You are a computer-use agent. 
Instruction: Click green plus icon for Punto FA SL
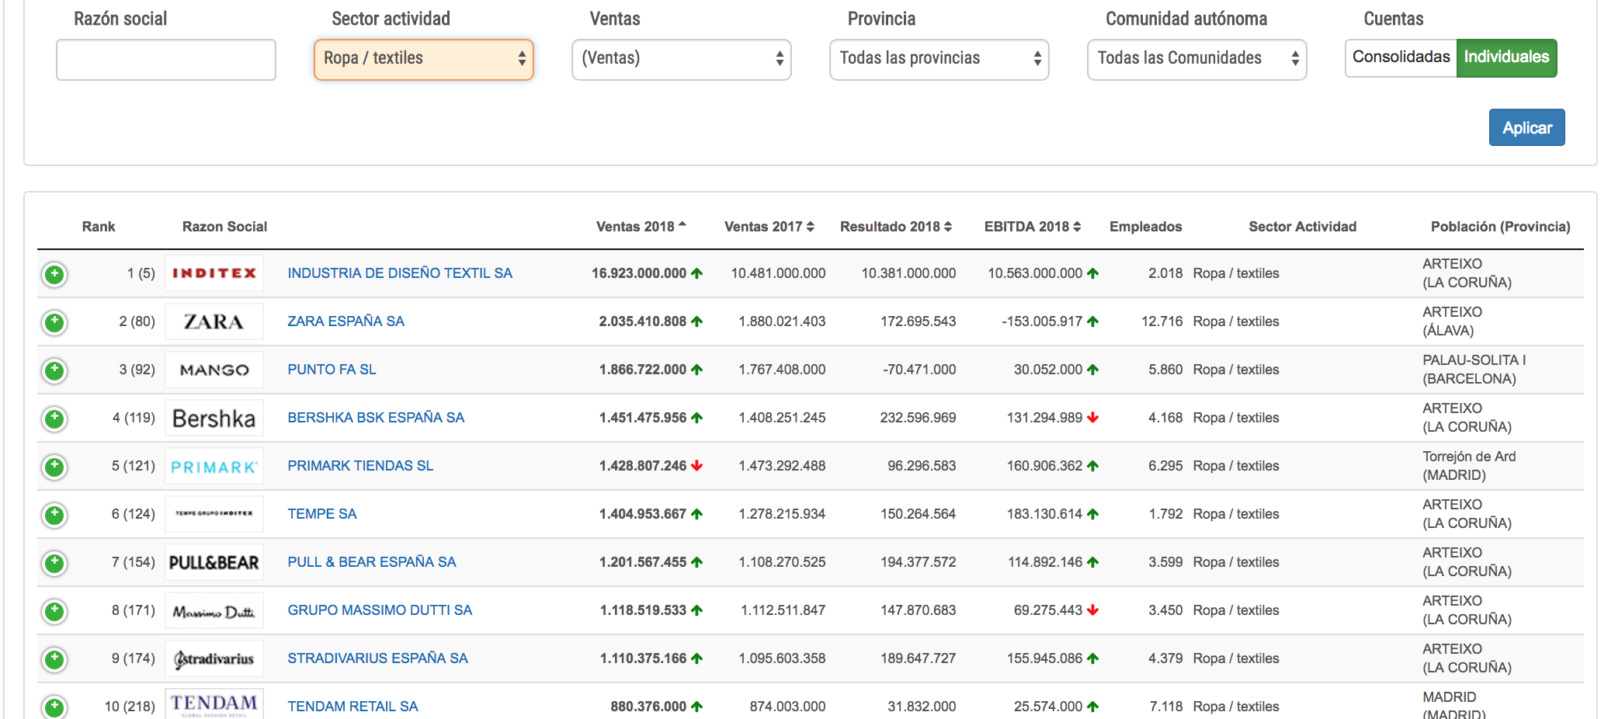tap(54, 370)
